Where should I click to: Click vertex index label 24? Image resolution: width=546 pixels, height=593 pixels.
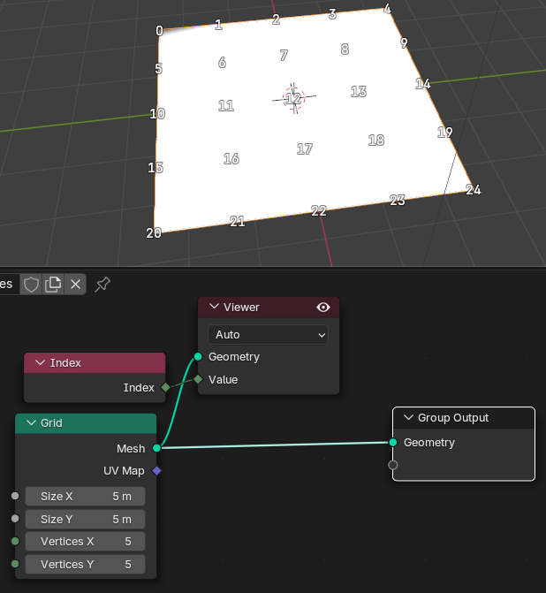pyautogui.click(x=473, y=189)
